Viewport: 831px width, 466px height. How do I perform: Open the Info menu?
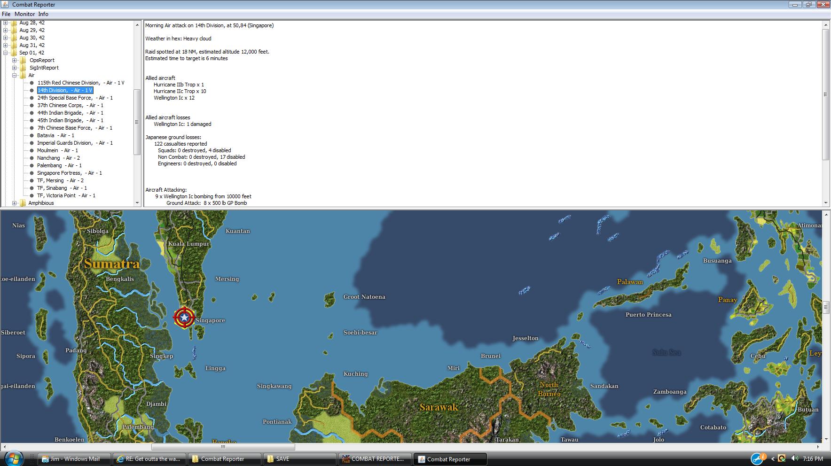point(43,14)
